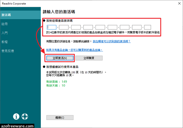Focus the sixth activation code field
Image resolution: width=183 pixels, height=128 pixels.
(x=112, y=27)
